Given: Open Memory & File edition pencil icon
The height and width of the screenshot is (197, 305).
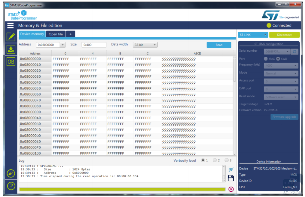Looking at the screenshot, I should point(11,37).
